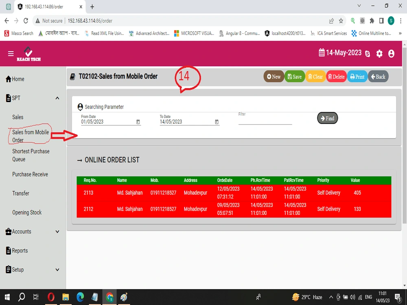This screenshot has width=407, height=305.
Task: Click the share page icon in address bar
Action: (x=331, y=21)
